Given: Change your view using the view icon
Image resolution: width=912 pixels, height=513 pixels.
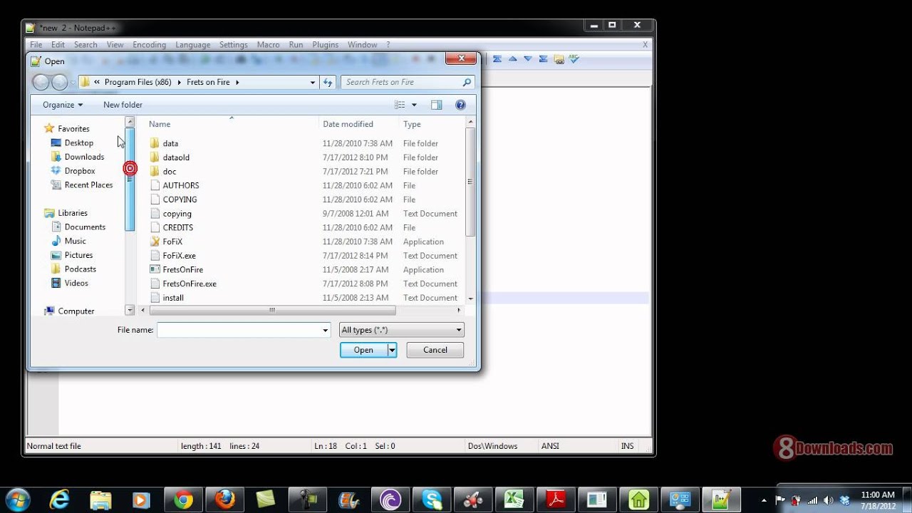Looking at the screenshot, I should tap(400, 105).
